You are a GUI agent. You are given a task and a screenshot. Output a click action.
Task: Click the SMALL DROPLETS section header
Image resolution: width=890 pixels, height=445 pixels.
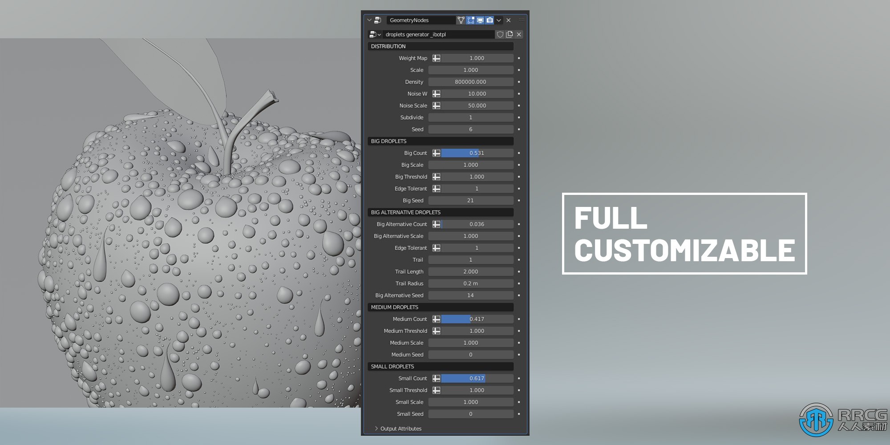click(441, 367)
